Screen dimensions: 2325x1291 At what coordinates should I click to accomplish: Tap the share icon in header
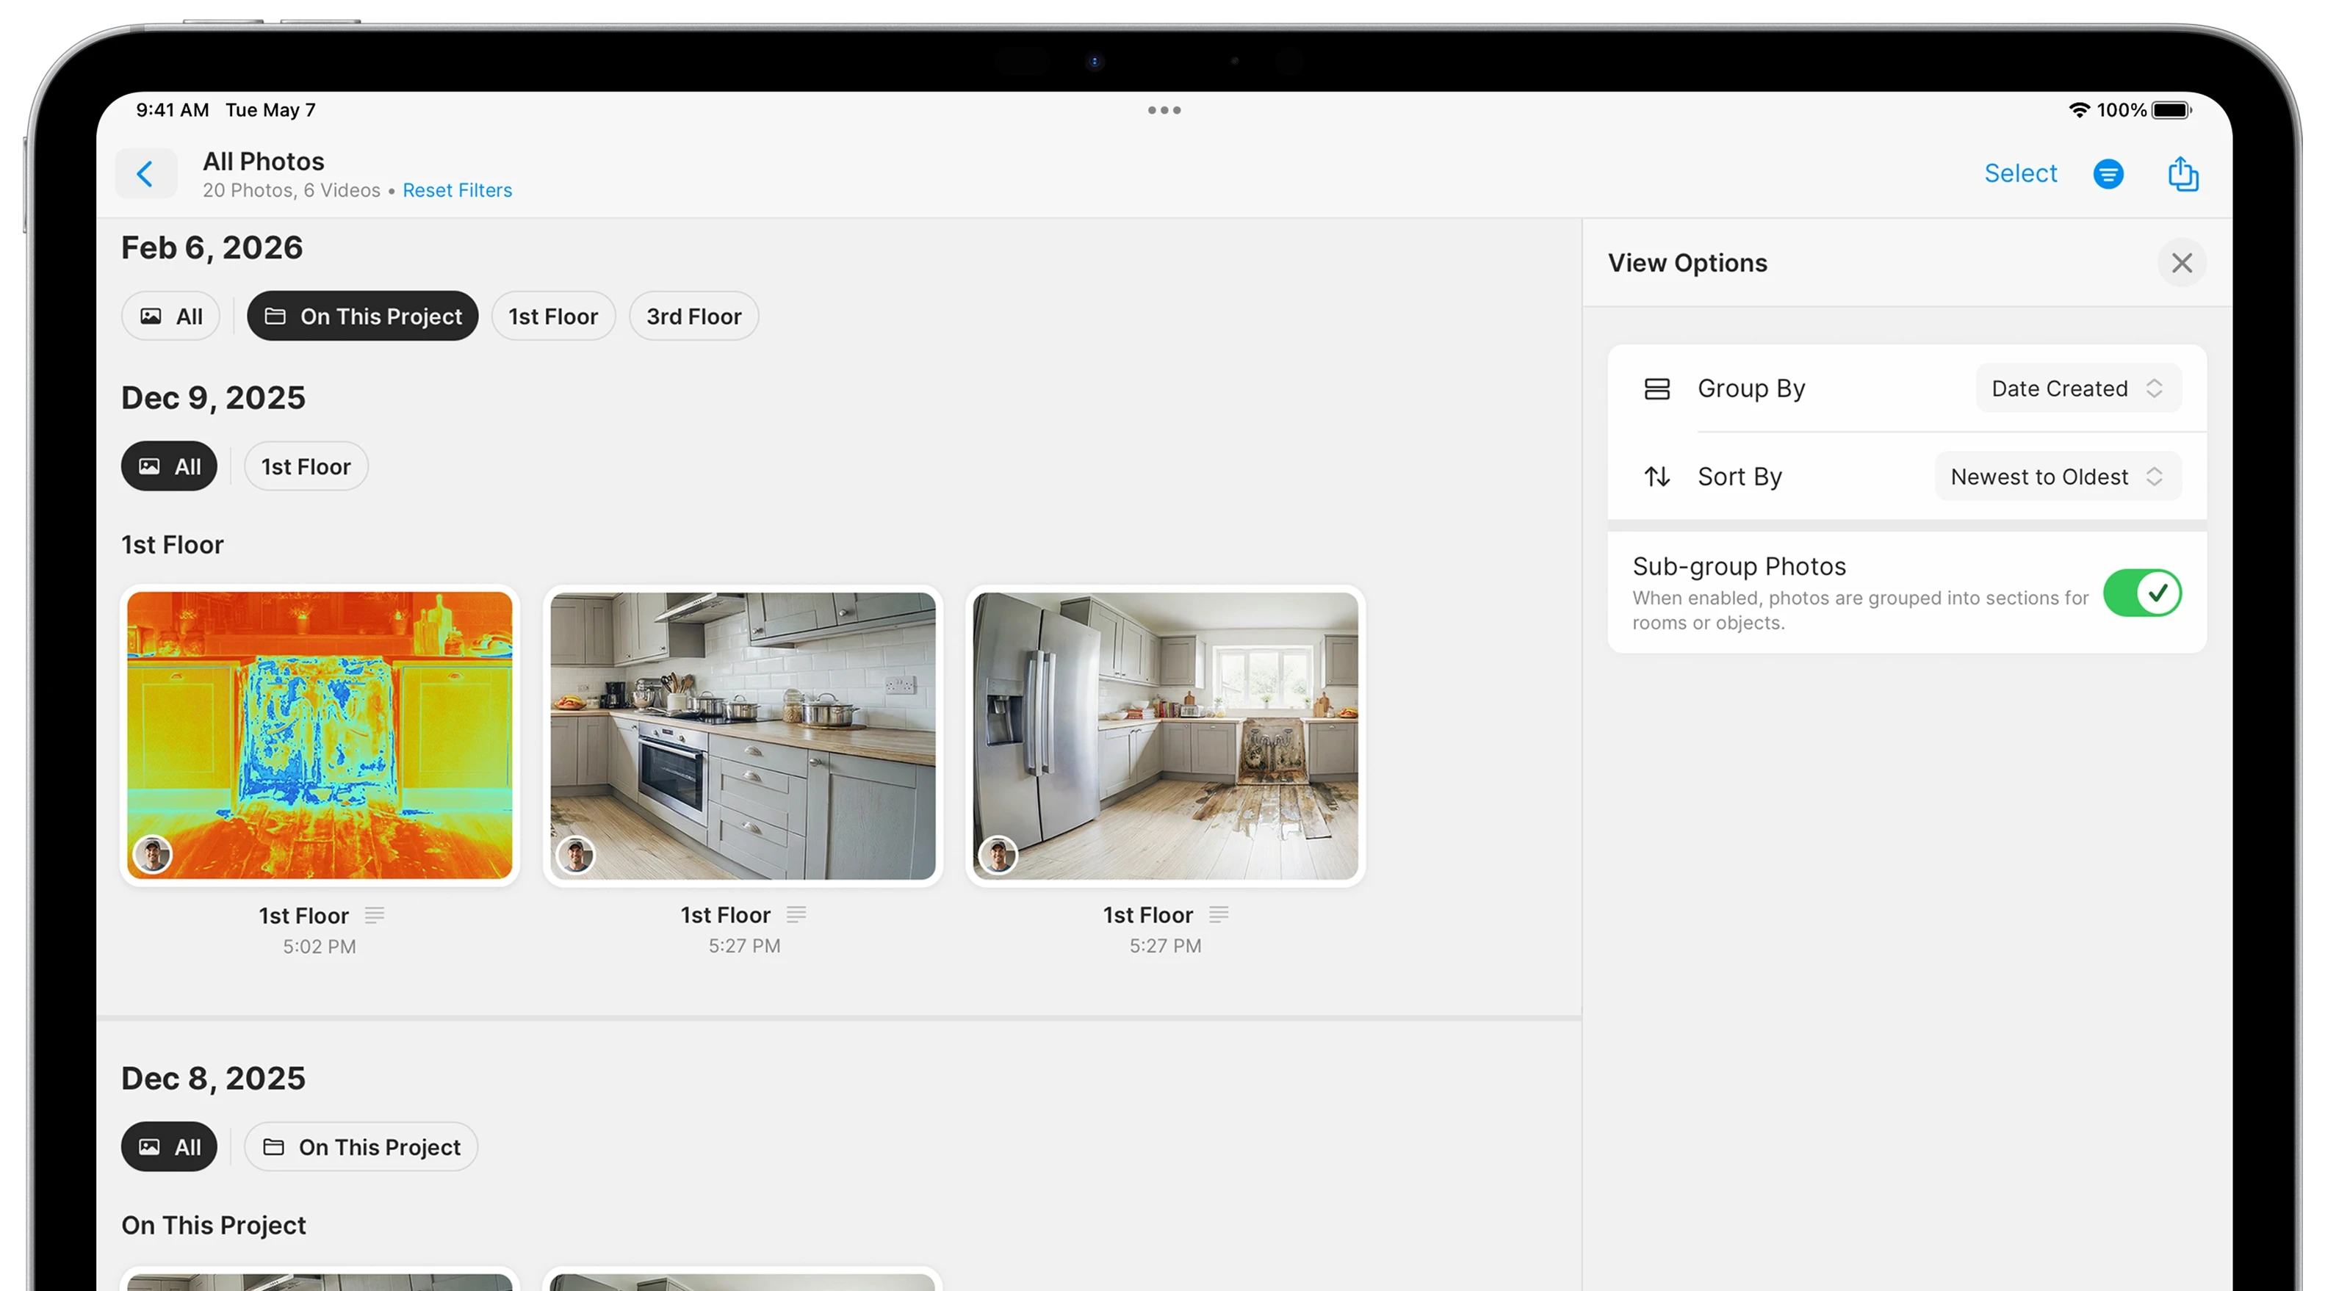click(x=2182, y=173)
